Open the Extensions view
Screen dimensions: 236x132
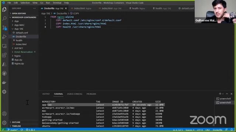click(x=4, y=55)
